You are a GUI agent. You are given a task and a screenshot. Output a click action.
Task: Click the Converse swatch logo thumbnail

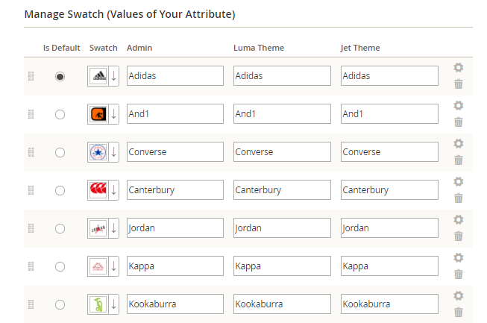pos(98,152)
